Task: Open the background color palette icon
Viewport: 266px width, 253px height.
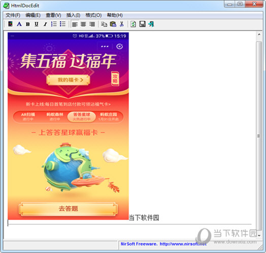Action: [x=10, y=24]
